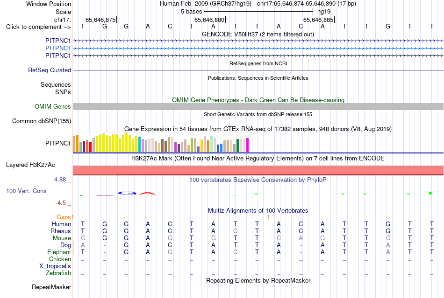Click the 'chr17:65,646,874-65,646,890 (17 bp)' position text
Image resolution: width=444 pixels, height=298 pixels.
pyautogui.click(x=307, y=4)
